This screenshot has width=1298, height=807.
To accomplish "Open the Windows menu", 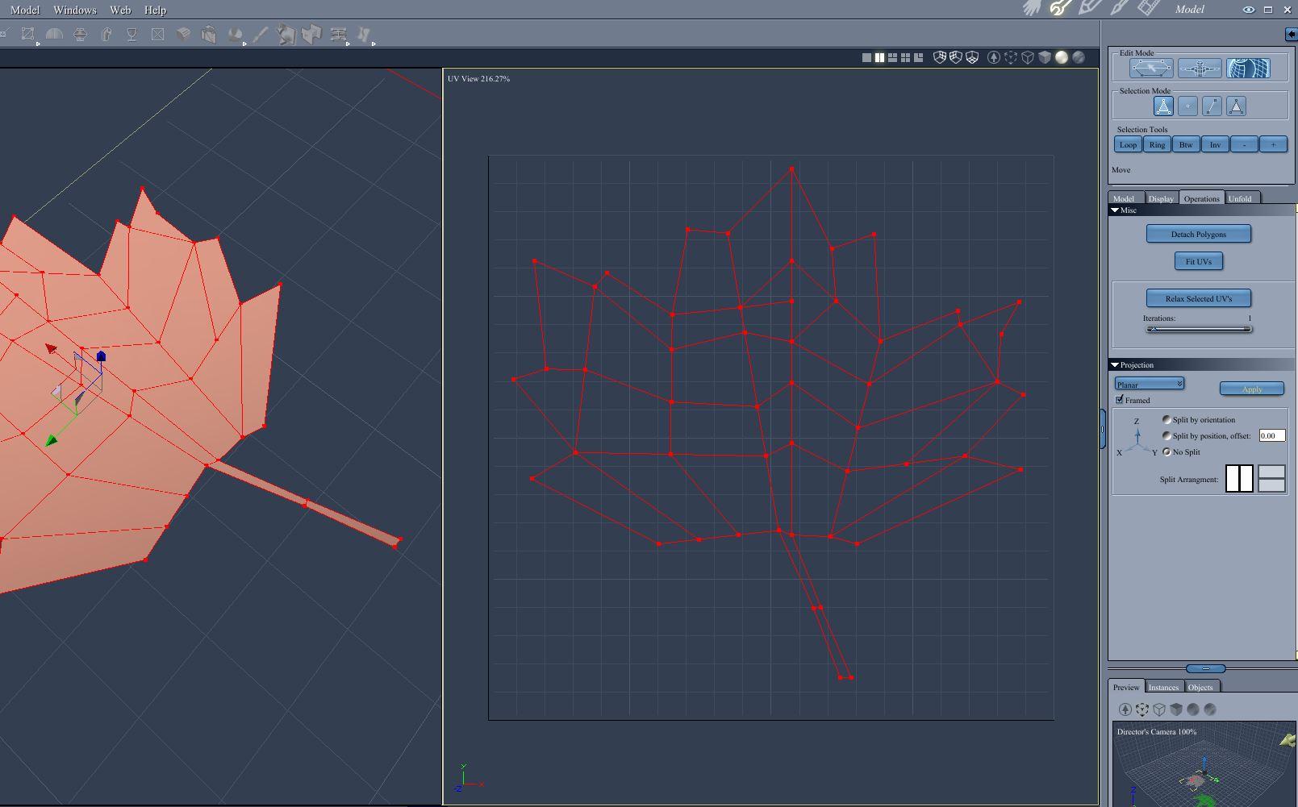I will click(74, 10).
